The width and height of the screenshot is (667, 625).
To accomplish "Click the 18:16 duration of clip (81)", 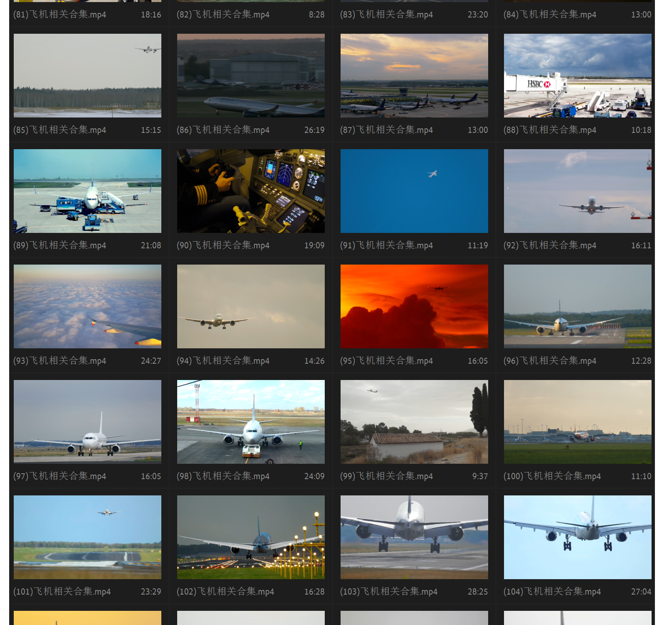I will click(151, 15).
